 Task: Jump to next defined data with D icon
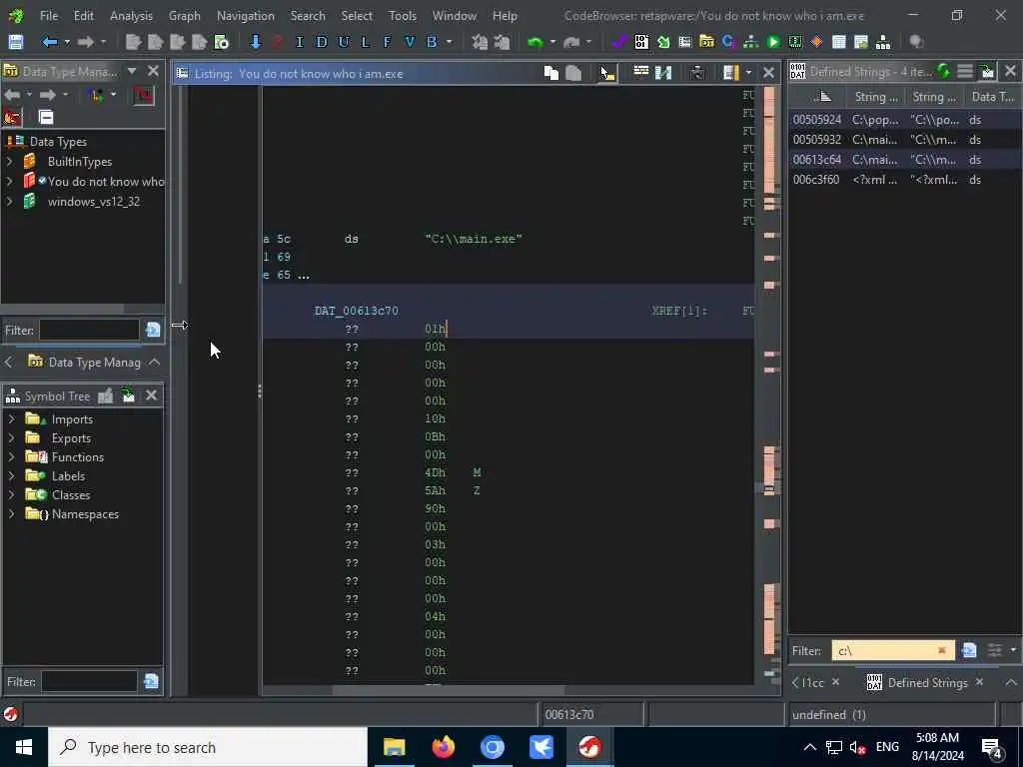click(321, 42)
